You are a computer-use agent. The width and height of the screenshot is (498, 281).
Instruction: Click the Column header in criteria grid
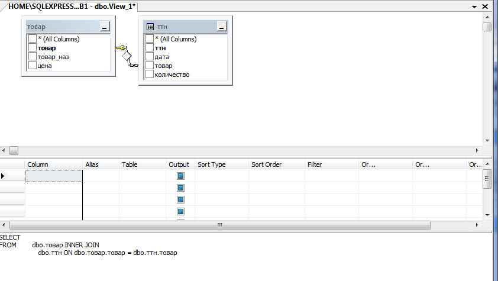53,164
